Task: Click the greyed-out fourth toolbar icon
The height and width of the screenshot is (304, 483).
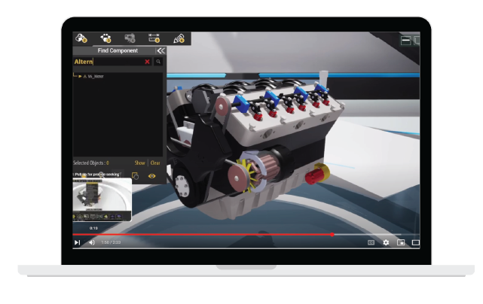Action: [x=130, y=38]
